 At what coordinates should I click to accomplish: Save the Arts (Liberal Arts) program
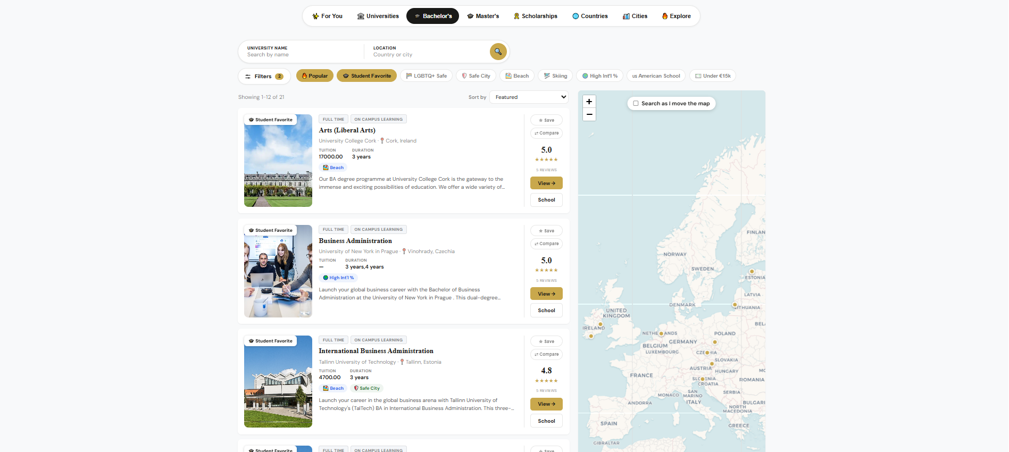coord(546,120)
